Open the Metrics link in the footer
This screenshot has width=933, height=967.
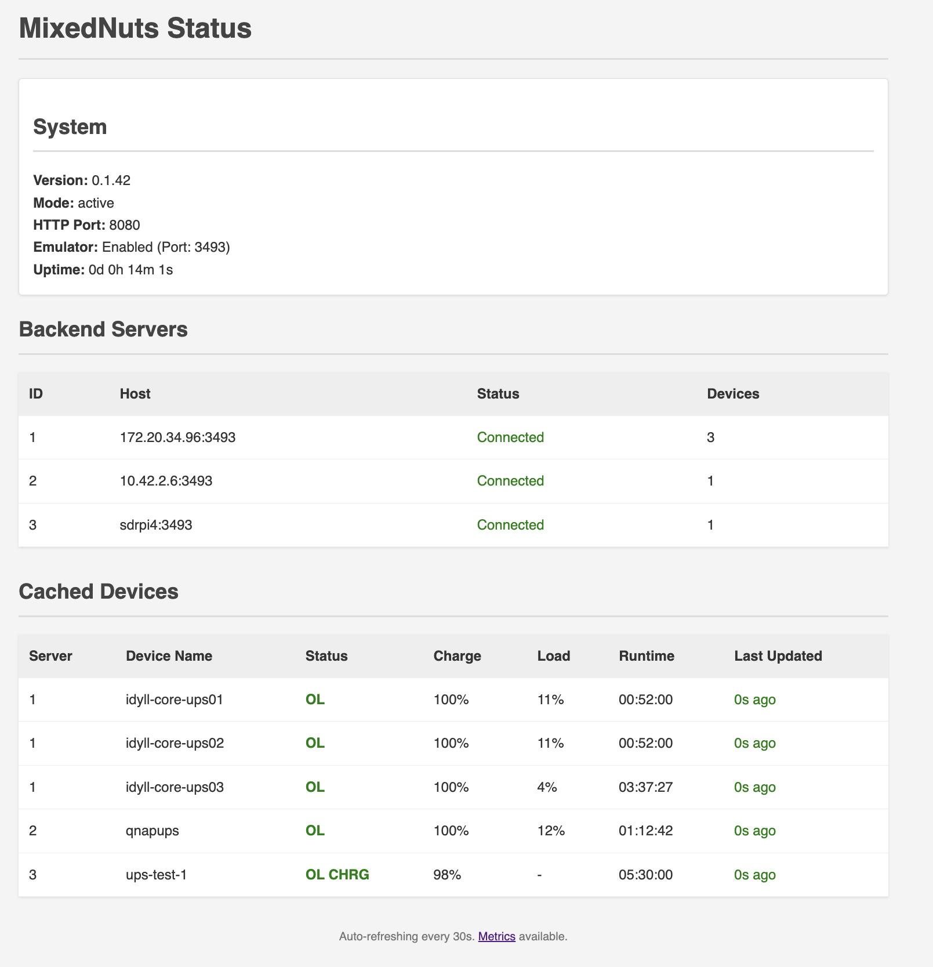tap(496, 936)
